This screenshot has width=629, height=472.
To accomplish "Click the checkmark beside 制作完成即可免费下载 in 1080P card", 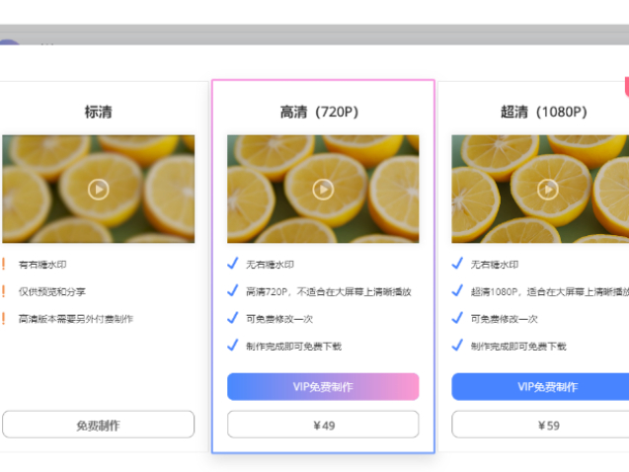I will (x=457, y=346).
